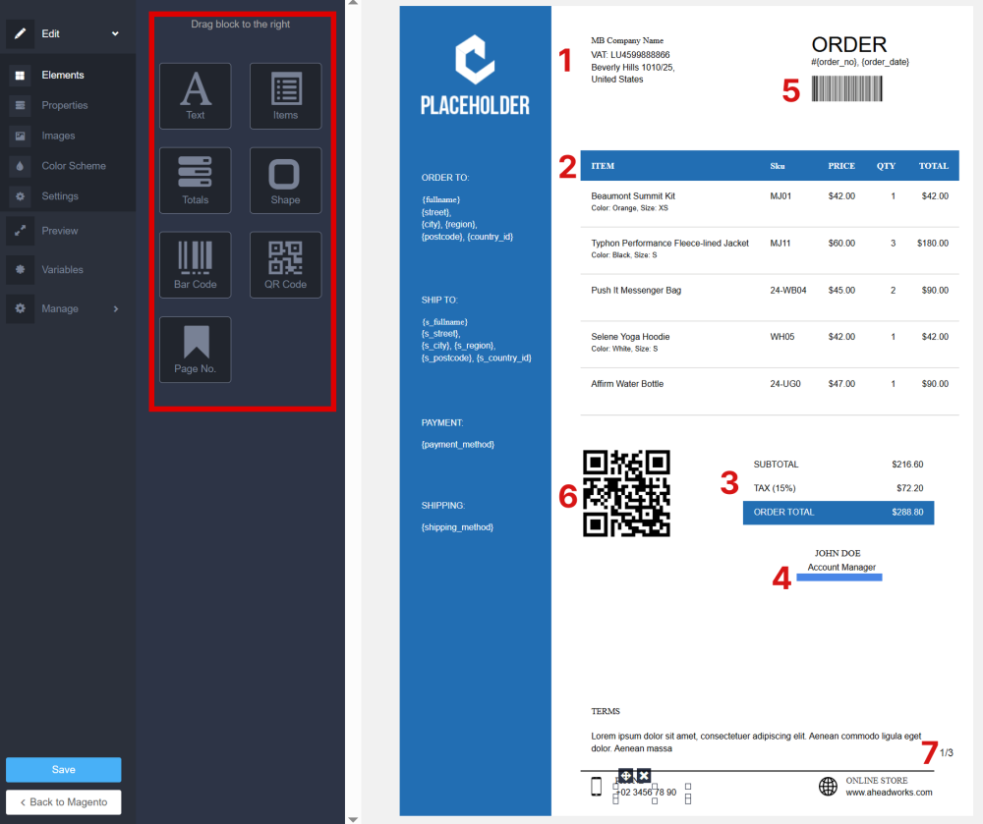
Task: Click the Beaumont Summit Kit row
Action: (x=770, y=203)
